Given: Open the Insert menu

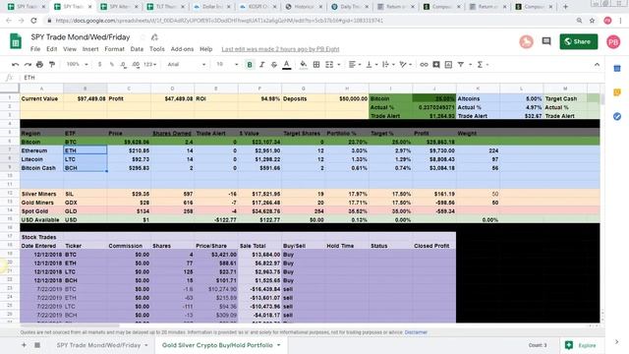Looking at the screenshot, I should 90,49.
